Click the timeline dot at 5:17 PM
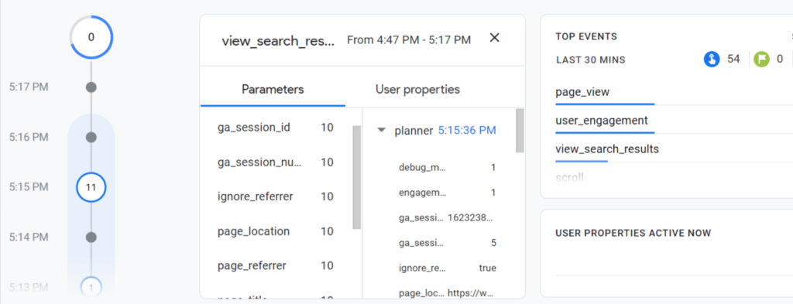 (x=91, y=87)
